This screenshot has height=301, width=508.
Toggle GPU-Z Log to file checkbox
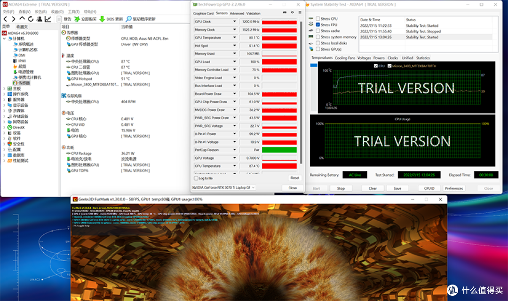[x=196, y=178]
